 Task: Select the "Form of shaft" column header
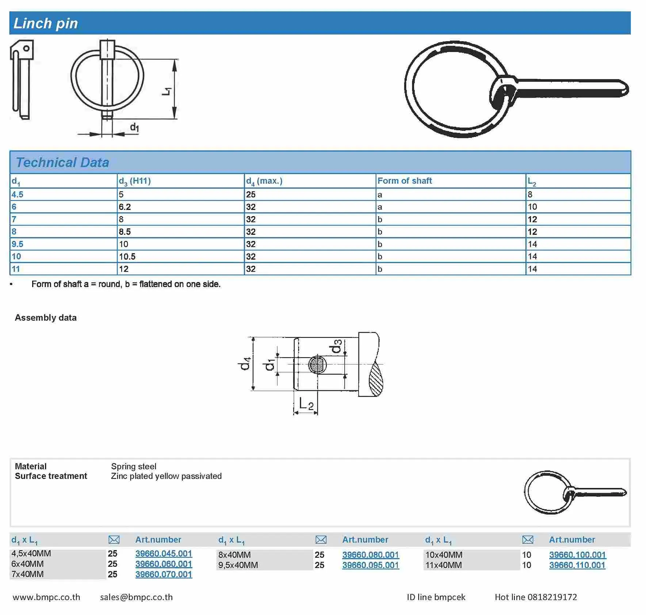[x=405, y=181]
